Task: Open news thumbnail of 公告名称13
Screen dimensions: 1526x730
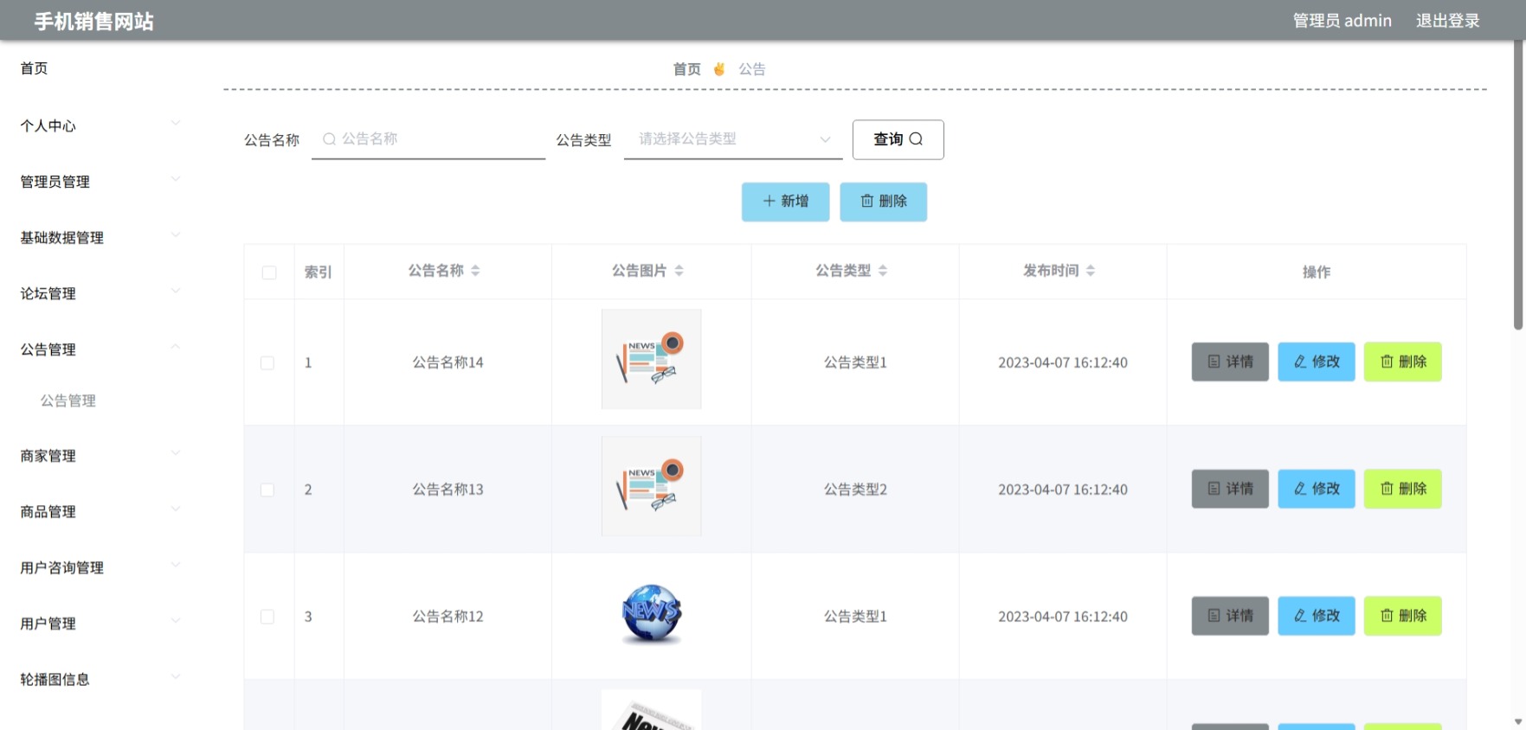Action: (x=651, y=486)
